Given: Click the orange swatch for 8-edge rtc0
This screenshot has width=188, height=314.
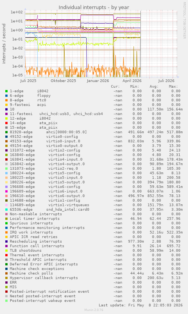Looking at the screenshot, I should coord(6,100).
